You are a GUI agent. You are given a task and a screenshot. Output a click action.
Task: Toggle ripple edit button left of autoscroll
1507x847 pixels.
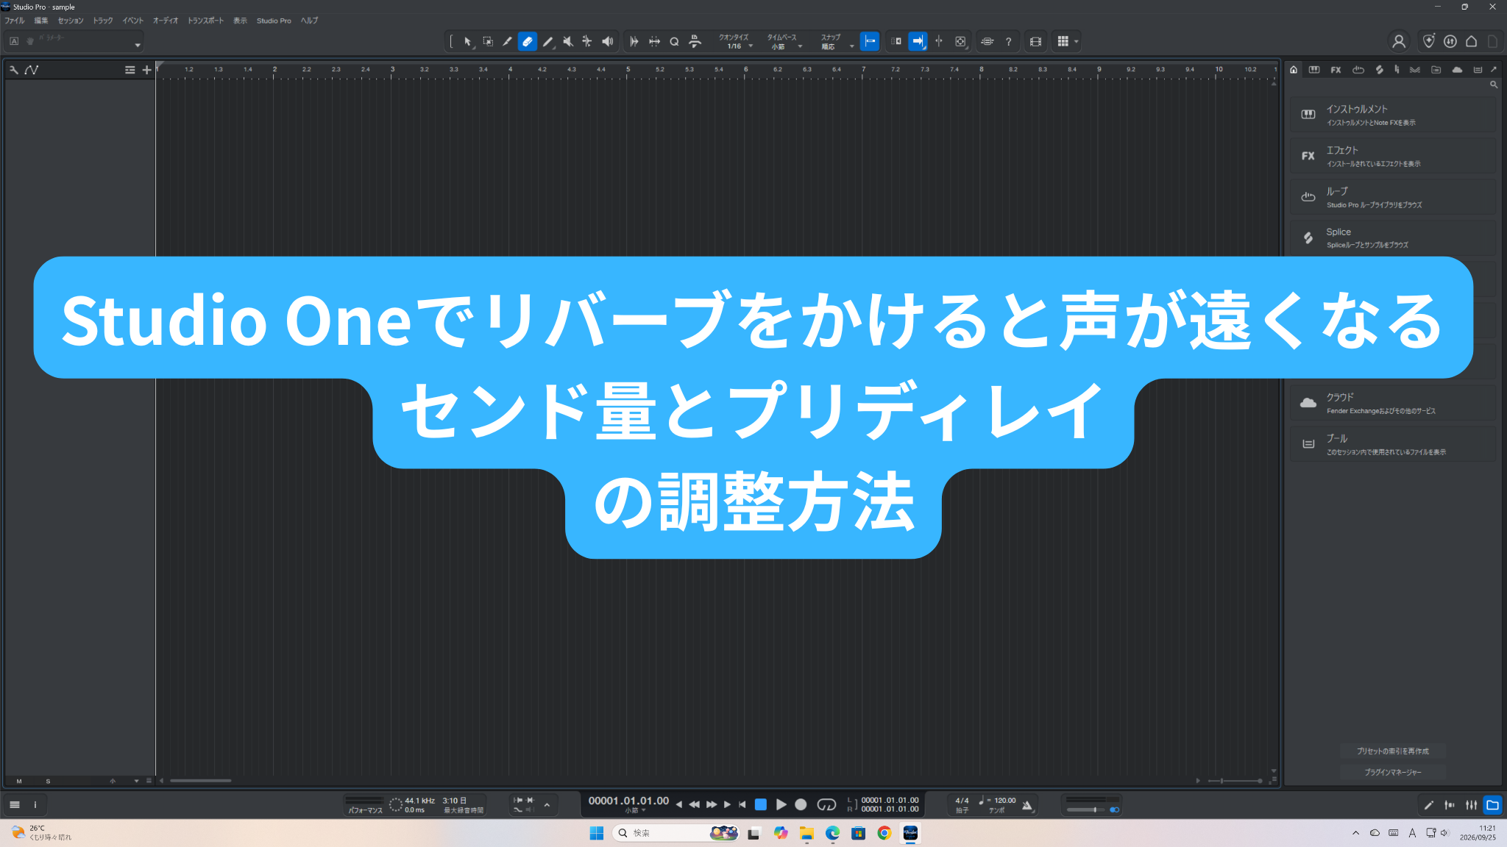[896, 42]
